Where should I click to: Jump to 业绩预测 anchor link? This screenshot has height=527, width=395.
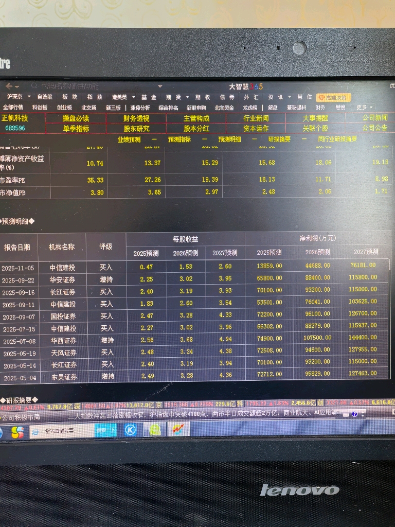(129, 139)
